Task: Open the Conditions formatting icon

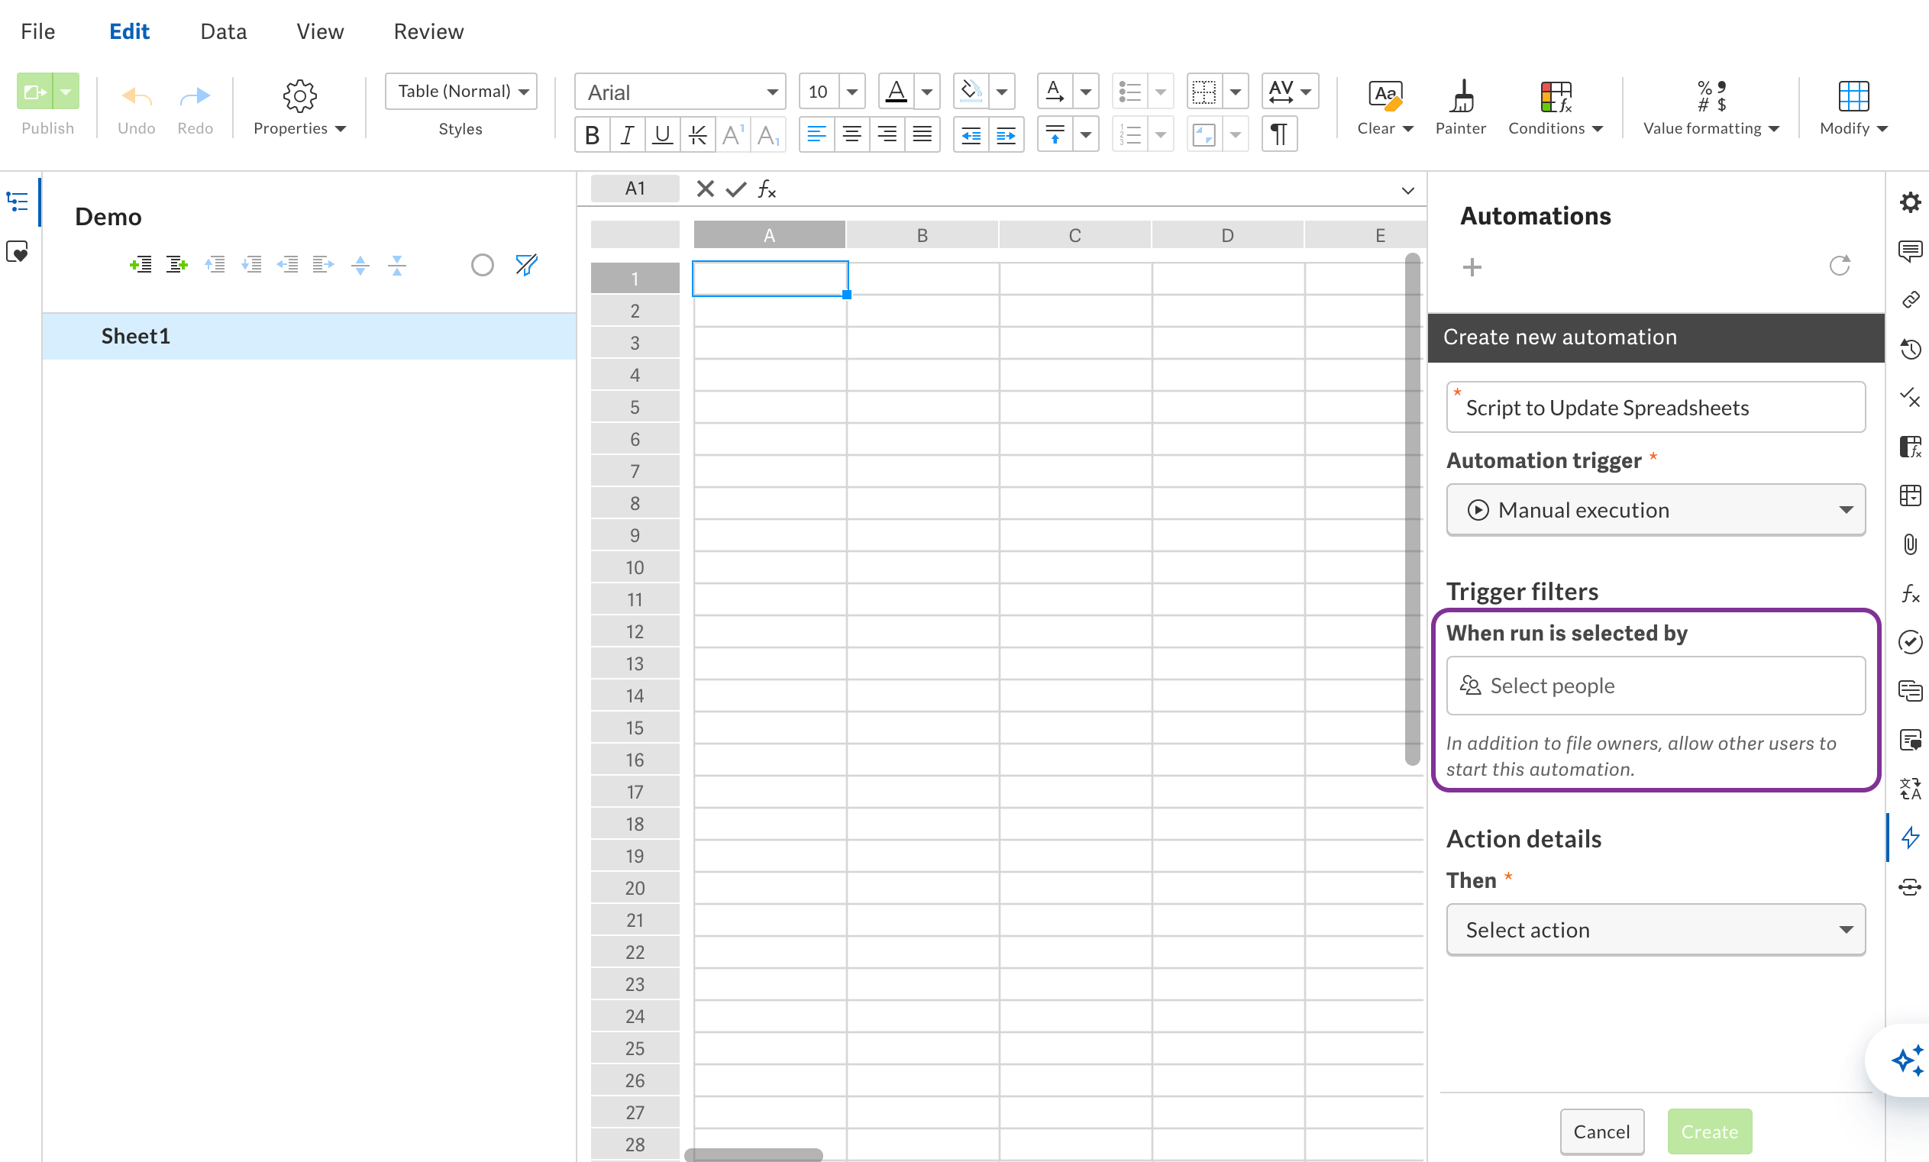Action: pos(1555,98)
